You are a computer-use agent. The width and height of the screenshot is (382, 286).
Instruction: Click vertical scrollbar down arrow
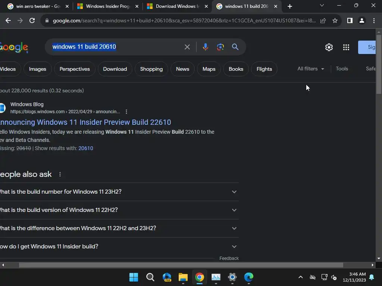tap(379, 258)
